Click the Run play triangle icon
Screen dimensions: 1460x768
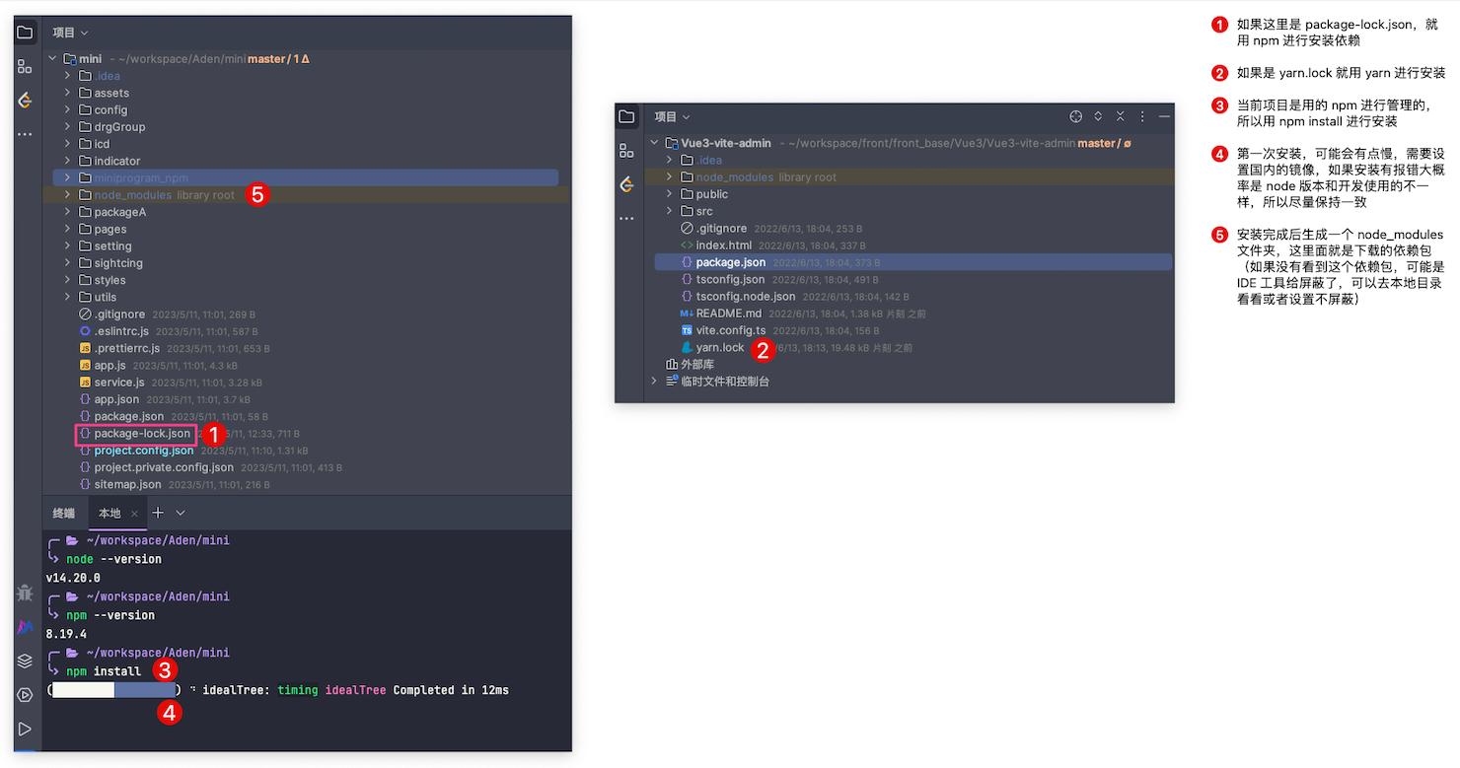[25, 730]
